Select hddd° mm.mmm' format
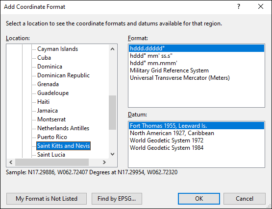The height and width of the screenshot is (209, 272). coord(197,63)
